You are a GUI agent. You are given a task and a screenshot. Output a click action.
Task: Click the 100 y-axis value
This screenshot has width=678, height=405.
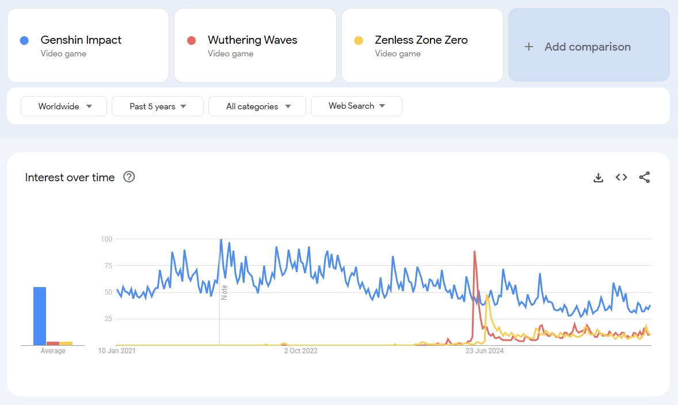[106, 239]
